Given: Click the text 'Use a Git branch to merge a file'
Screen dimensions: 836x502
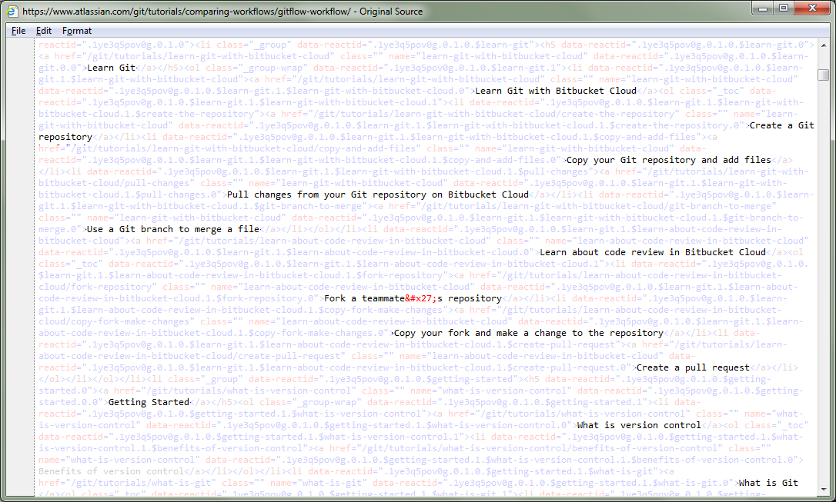Looking at the screenshot, I should [173, 229].
